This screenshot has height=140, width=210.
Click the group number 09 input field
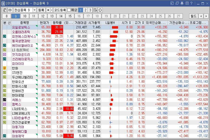pos(10,10)
